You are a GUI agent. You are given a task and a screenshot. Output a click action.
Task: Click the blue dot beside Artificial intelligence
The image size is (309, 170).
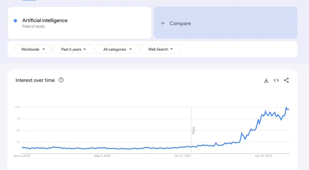pyautogui.click(x=15, y=21)
